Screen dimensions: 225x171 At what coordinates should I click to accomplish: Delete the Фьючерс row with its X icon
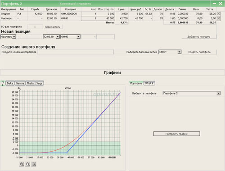(x=219, y=18)
